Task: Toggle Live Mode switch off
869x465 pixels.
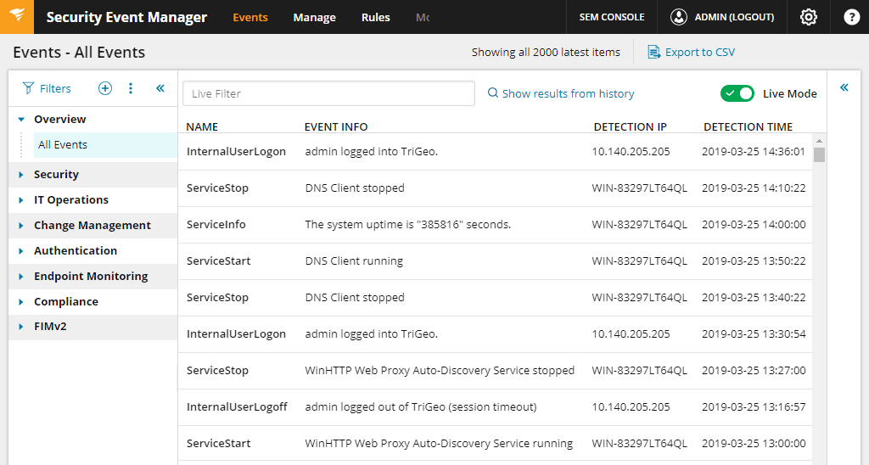Action: pos(737,93)
